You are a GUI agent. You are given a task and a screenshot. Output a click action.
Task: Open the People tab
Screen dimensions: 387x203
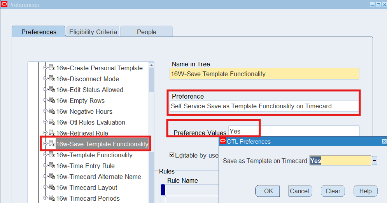click(x=146, y=32)
